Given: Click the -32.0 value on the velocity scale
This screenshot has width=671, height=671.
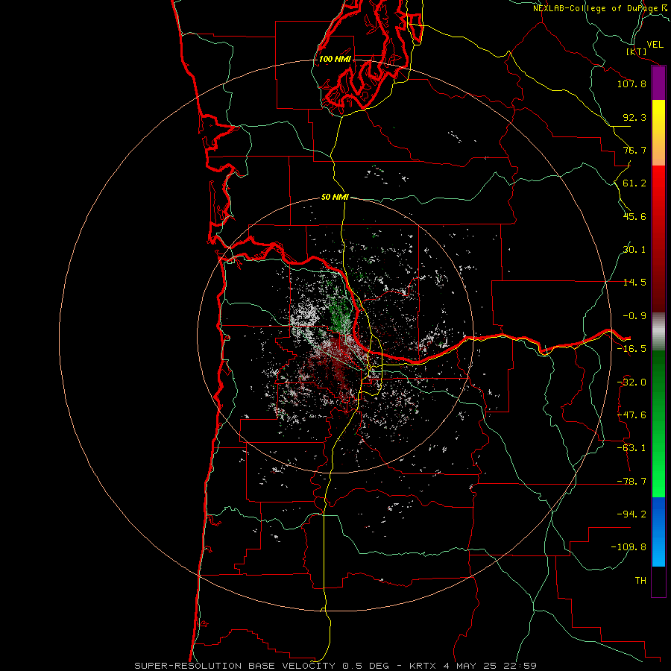Looking at the screenshot, I should pos(631,382).
